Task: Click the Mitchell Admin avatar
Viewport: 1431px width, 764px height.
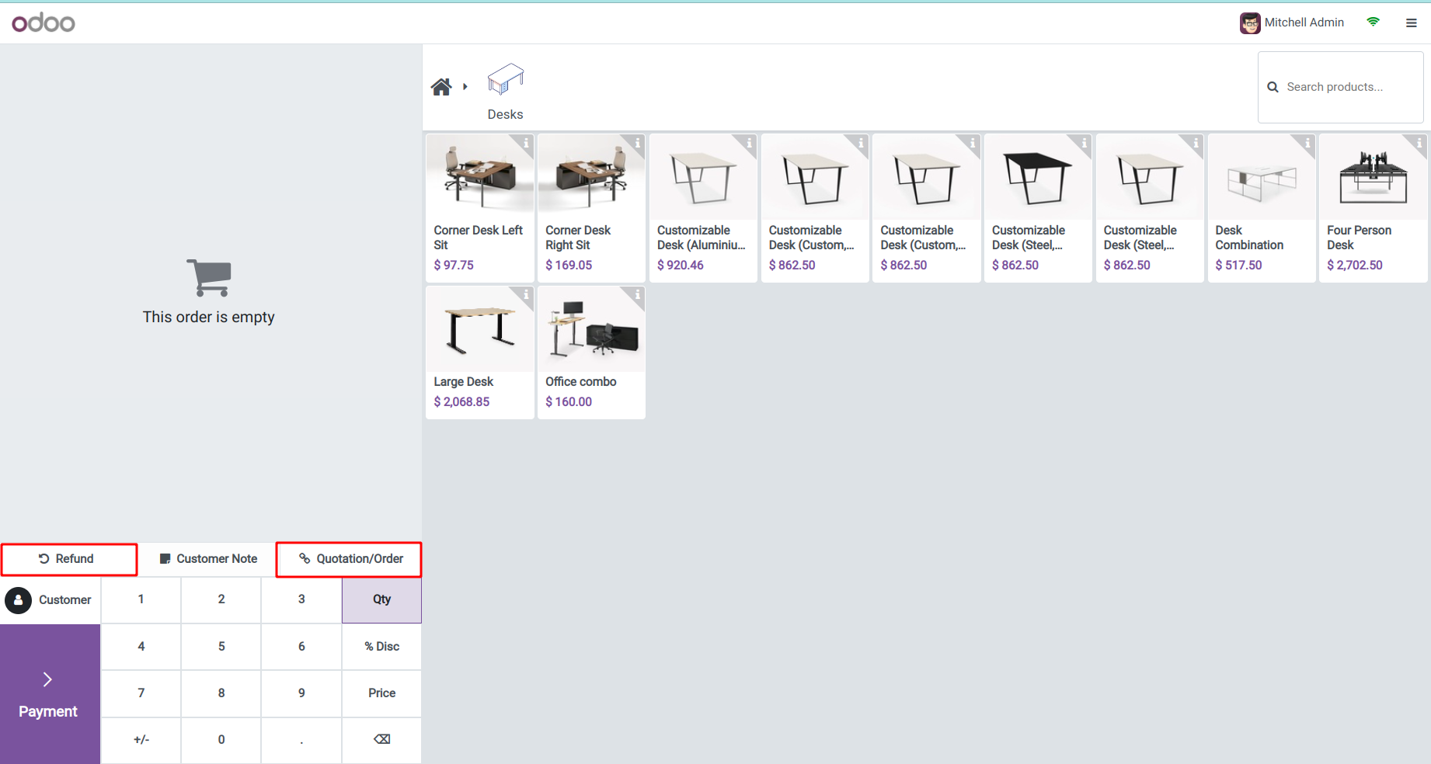Action: tap(1249, 23)
